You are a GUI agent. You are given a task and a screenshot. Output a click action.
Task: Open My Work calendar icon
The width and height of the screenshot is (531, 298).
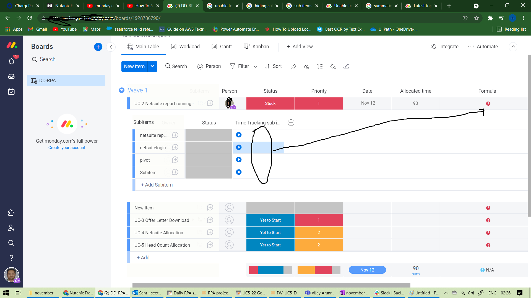tap(11, 92)
